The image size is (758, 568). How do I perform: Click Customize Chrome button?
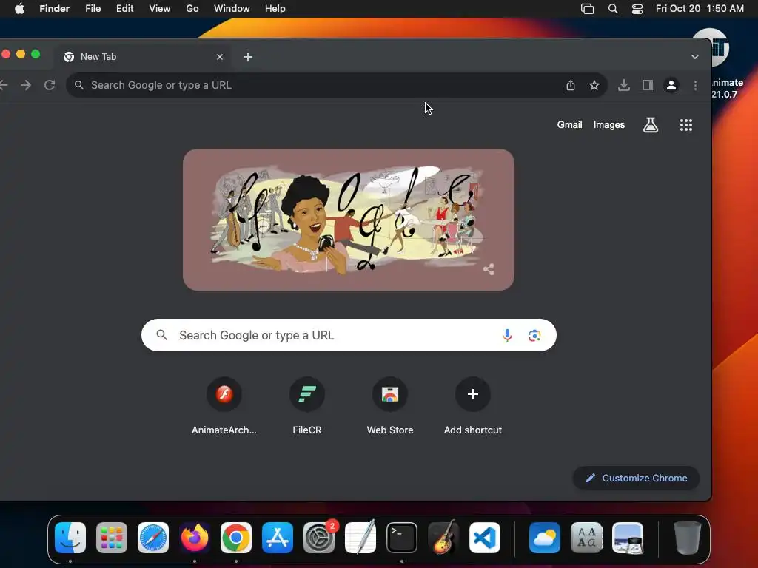click(x=636, y=479)
